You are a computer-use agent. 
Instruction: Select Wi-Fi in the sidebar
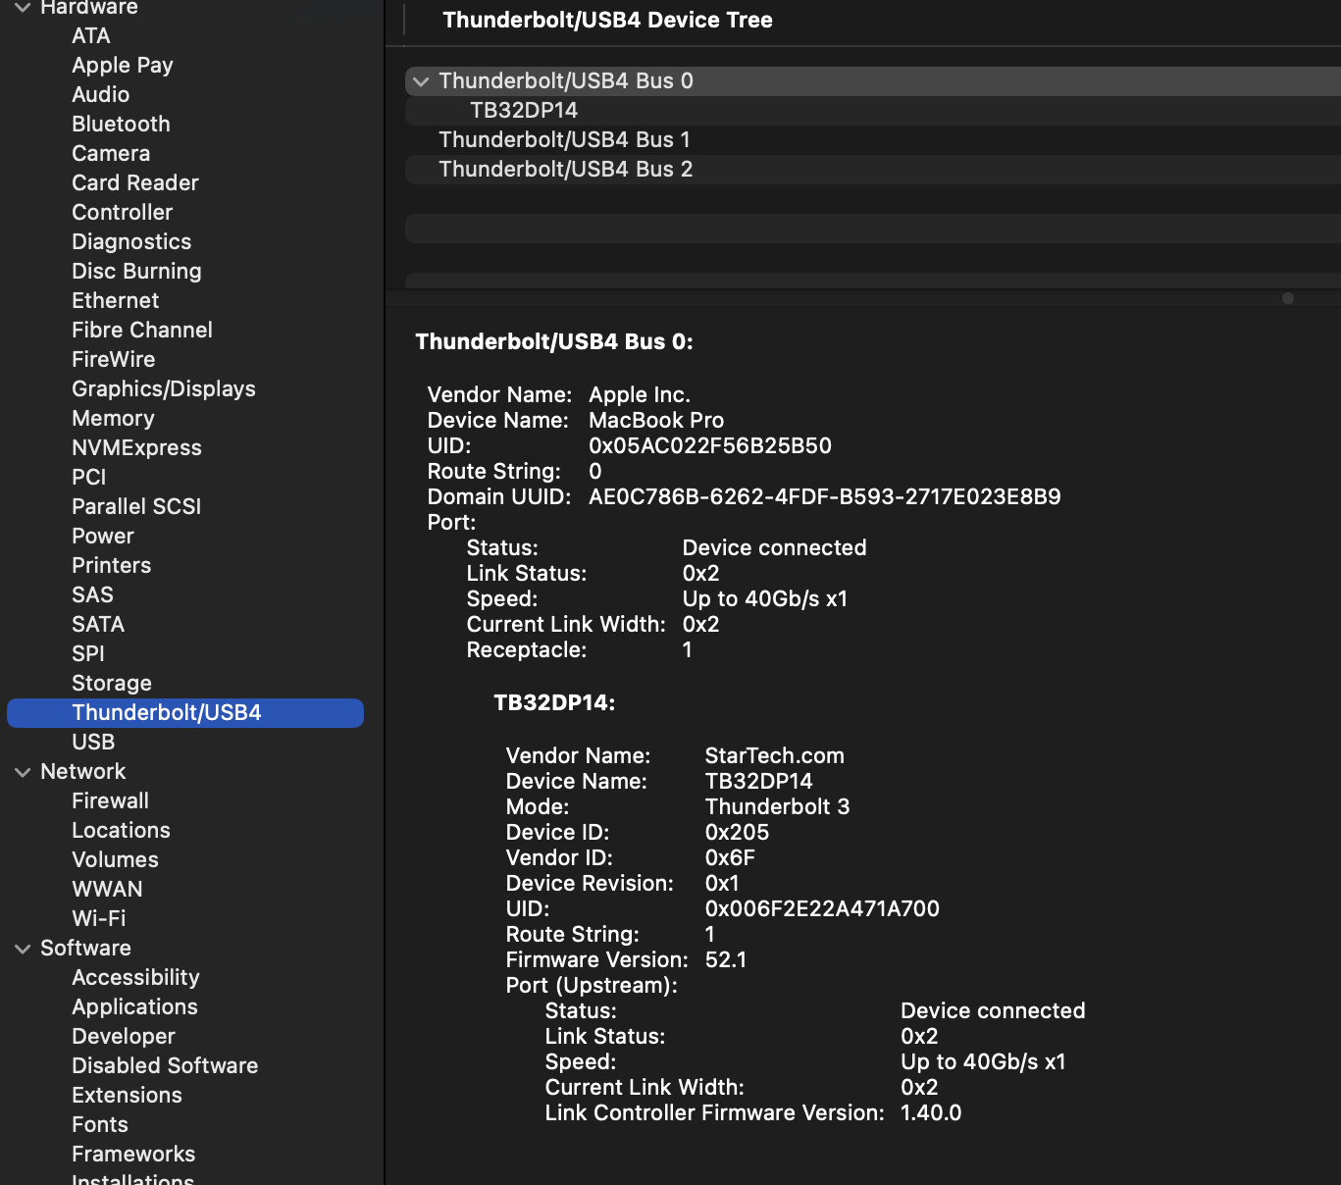coord(99,919)
